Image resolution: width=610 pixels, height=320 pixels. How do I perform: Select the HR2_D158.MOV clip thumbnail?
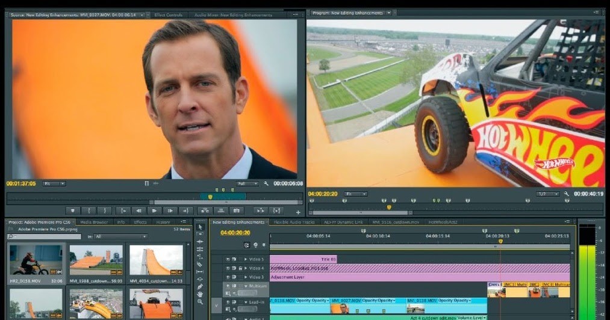pos(36,260)
